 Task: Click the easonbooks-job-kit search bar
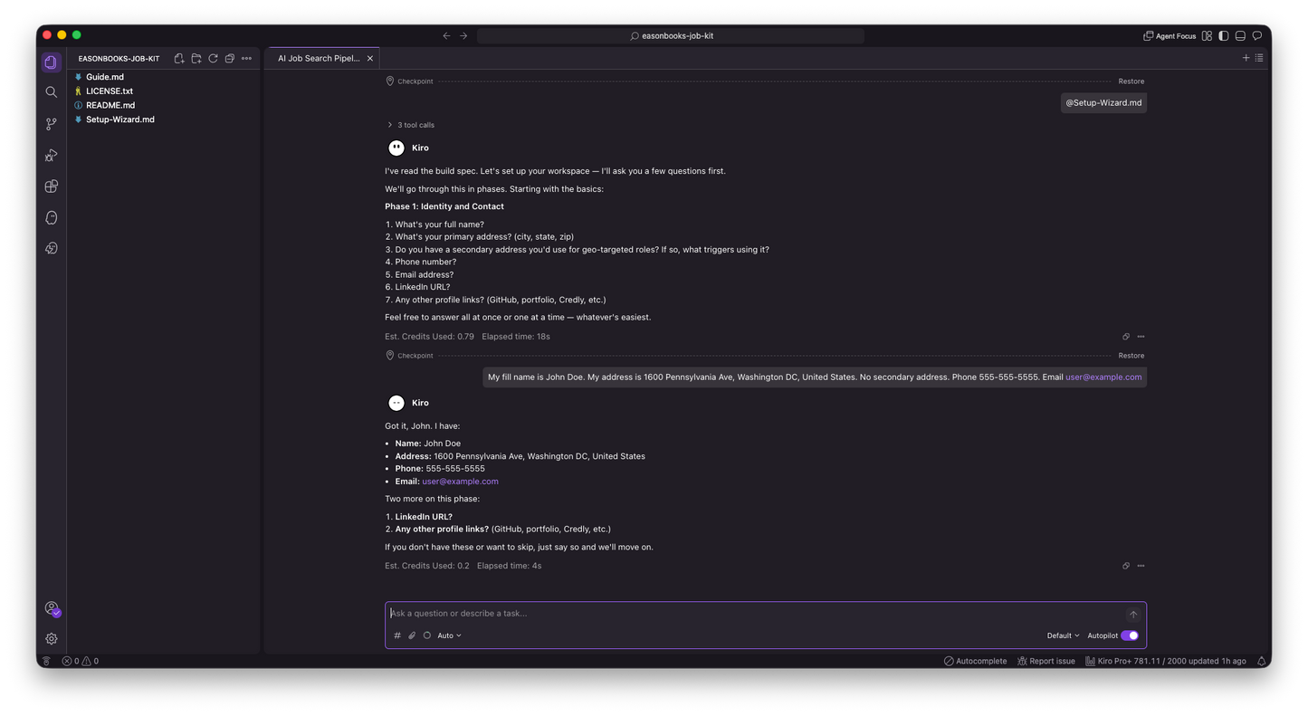pyautogui.click(x=671, y=36)
